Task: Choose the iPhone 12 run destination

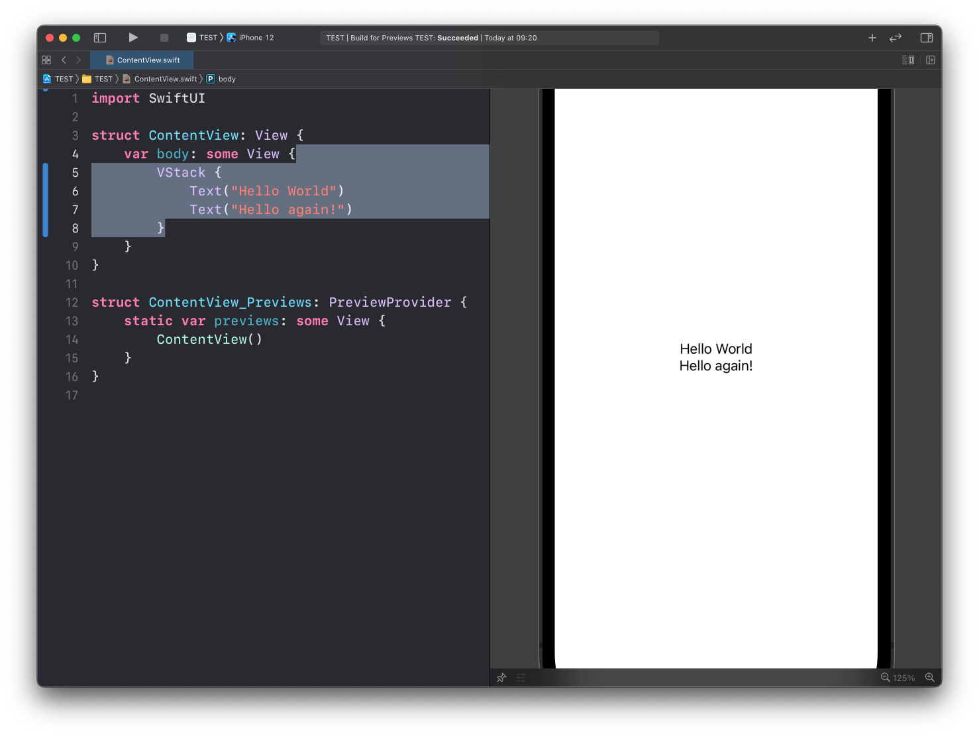Action: pyautogui.click(x=256, y=38)
